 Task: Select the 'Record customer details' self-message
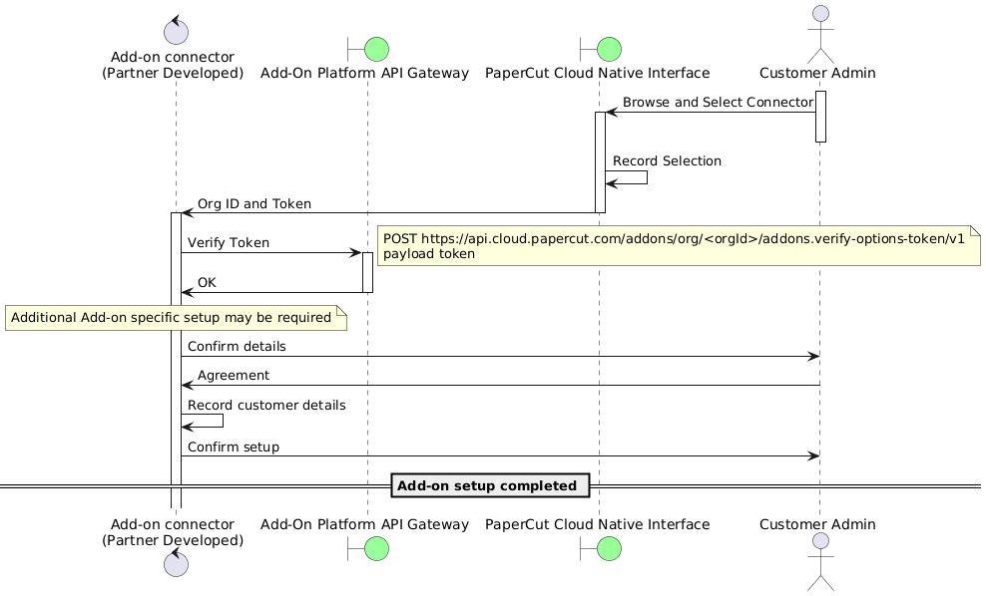pos(266,406)
